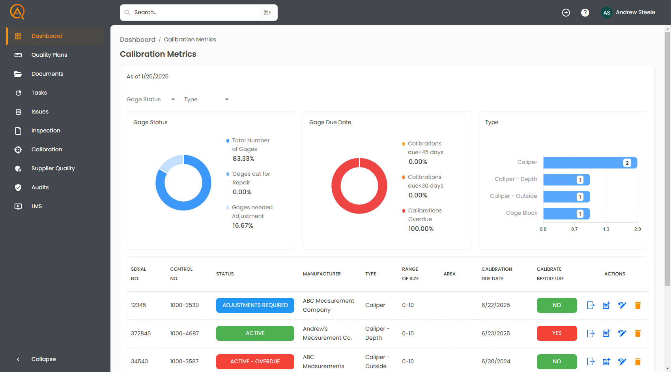
Task: Select Documents in the sidebar menu
Action: (x=47, y=74)
